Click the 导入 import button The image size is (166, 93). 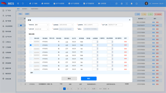pyautogui.click(x=150, y=14)
